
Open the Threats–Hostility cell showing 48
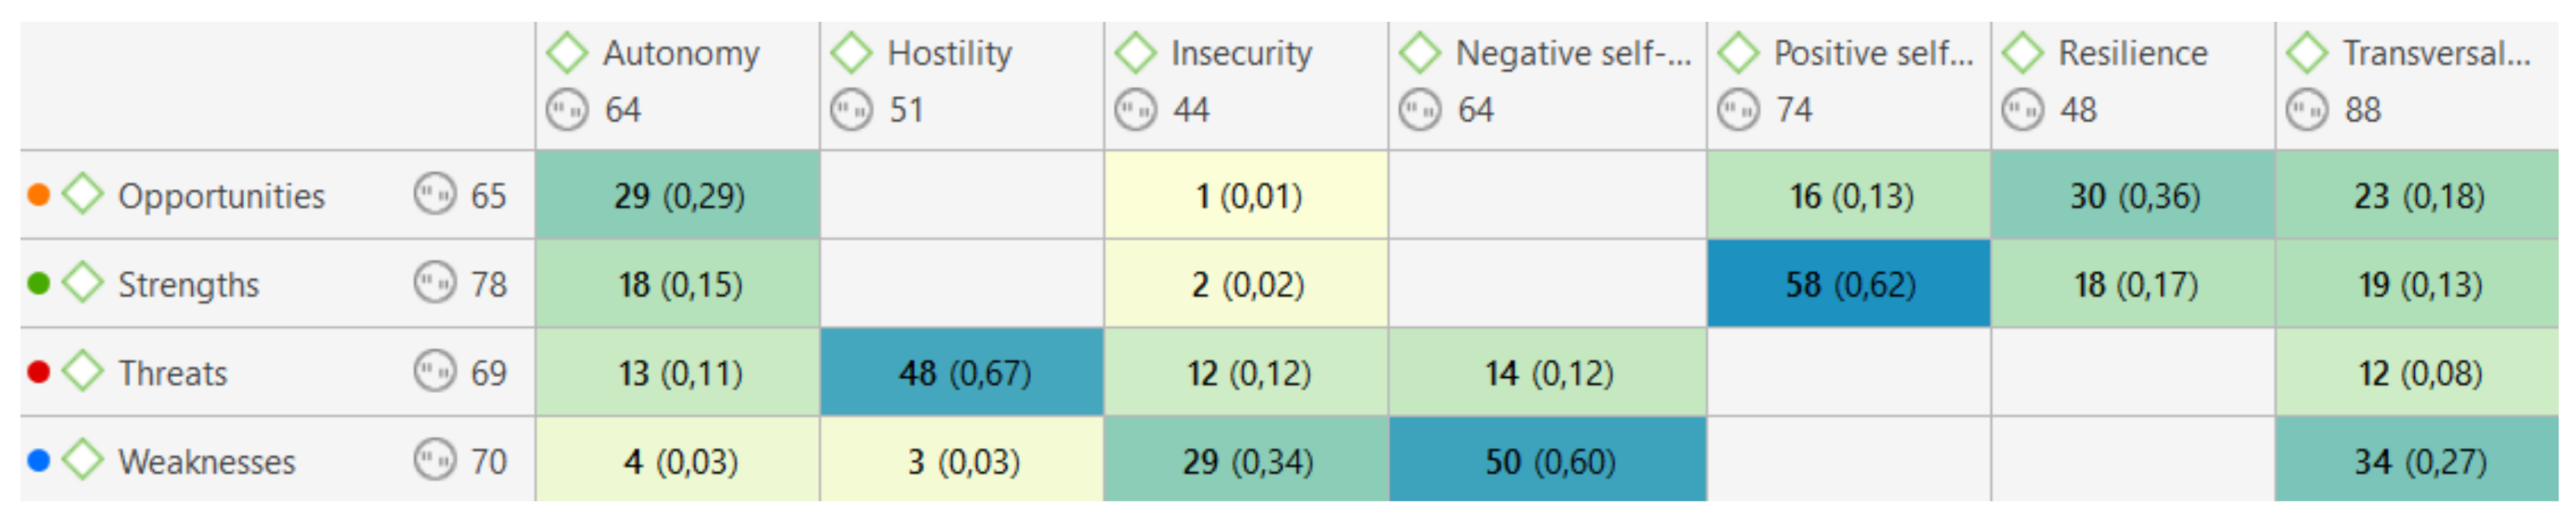point(962,373)
